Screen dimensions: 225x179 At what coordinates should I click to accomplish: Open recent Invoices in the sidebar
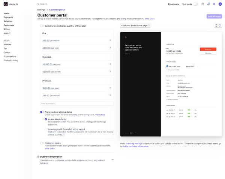point(7,45)
